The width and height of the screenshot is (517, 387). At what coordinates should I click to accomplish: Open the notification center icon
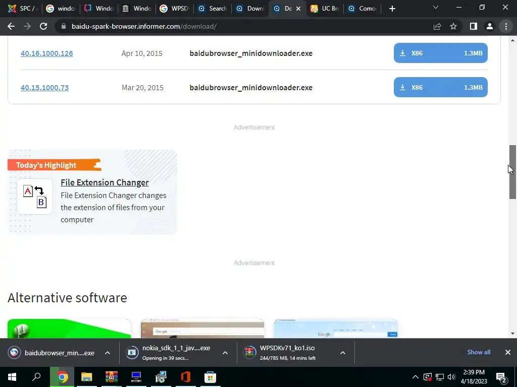501,377
